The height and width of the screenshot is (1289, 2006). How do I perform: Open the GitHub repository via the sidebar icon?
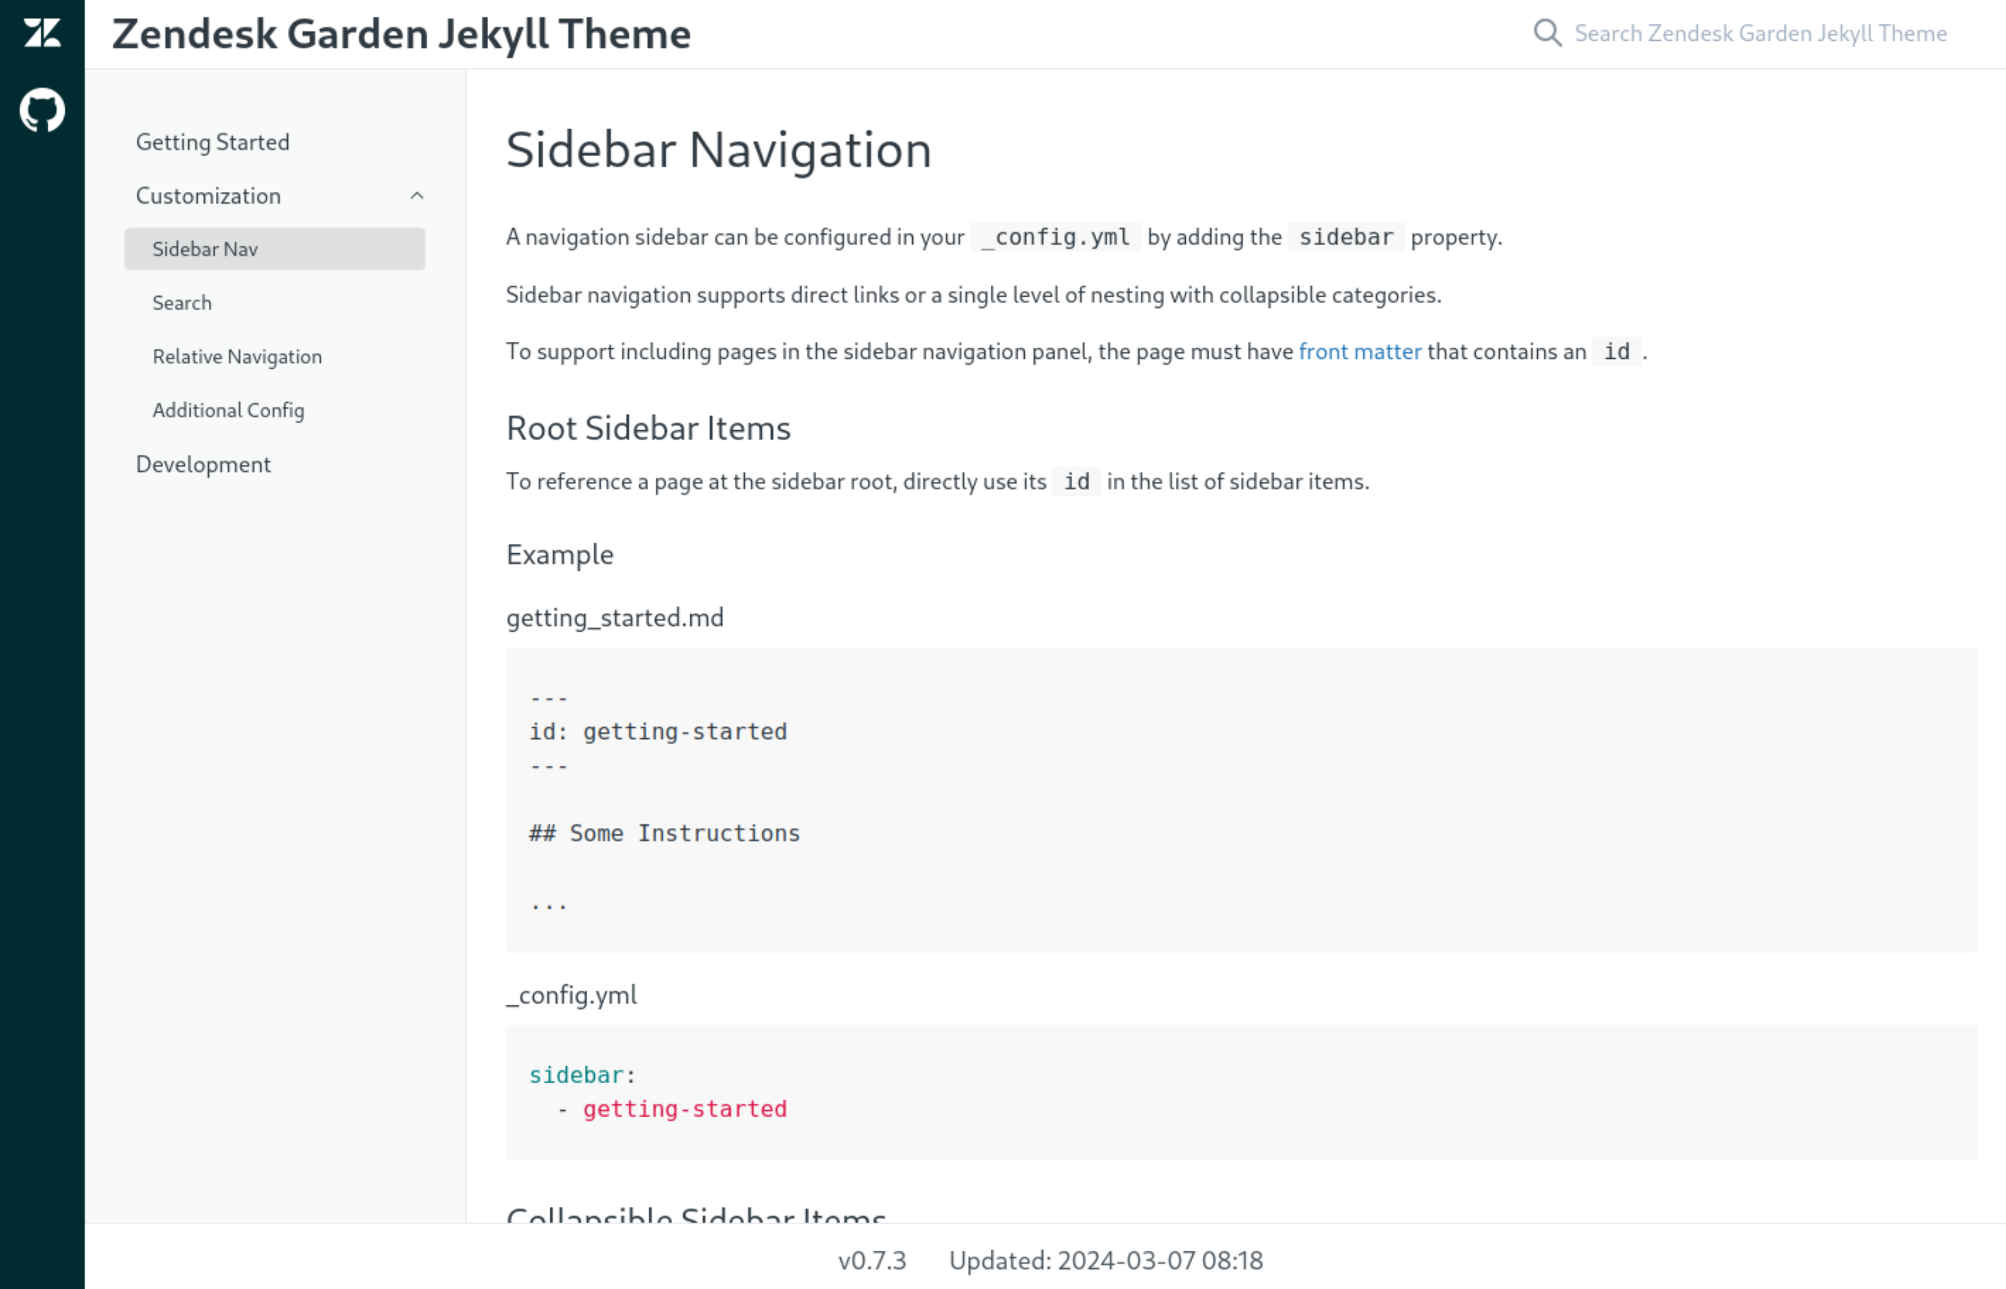click(42, 109)
